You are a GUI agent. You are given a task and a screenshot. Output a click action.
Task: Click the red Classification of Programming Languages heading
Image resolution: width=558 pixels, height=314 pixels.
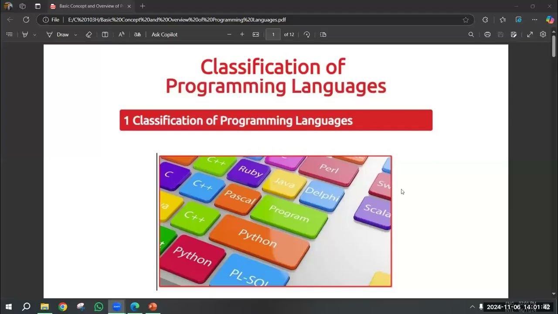(276, 120)
